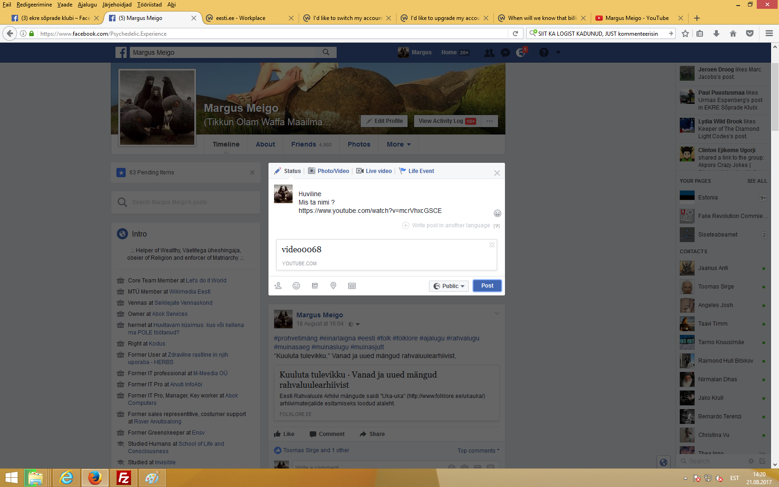Image resolution: width=779 pixels, height=487 pixels.
Task: Click the new message compose icon in chat
Action: 762,461
